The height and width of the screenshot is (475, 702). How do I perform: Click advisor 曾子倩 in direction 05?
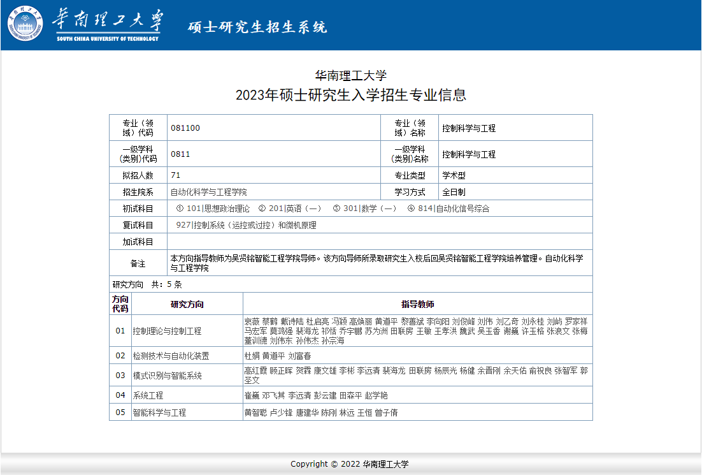(387, 413)
